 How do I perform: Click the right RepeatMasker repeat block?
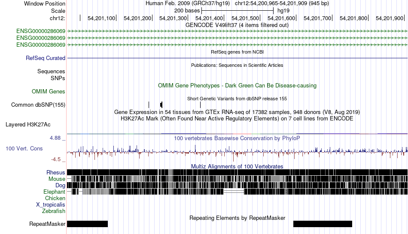click(x=323, y=224)
